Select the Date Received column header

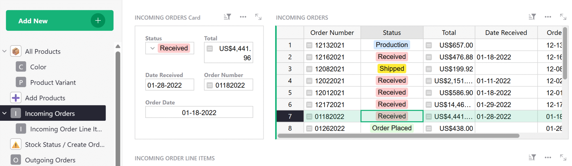click(506, 33)
